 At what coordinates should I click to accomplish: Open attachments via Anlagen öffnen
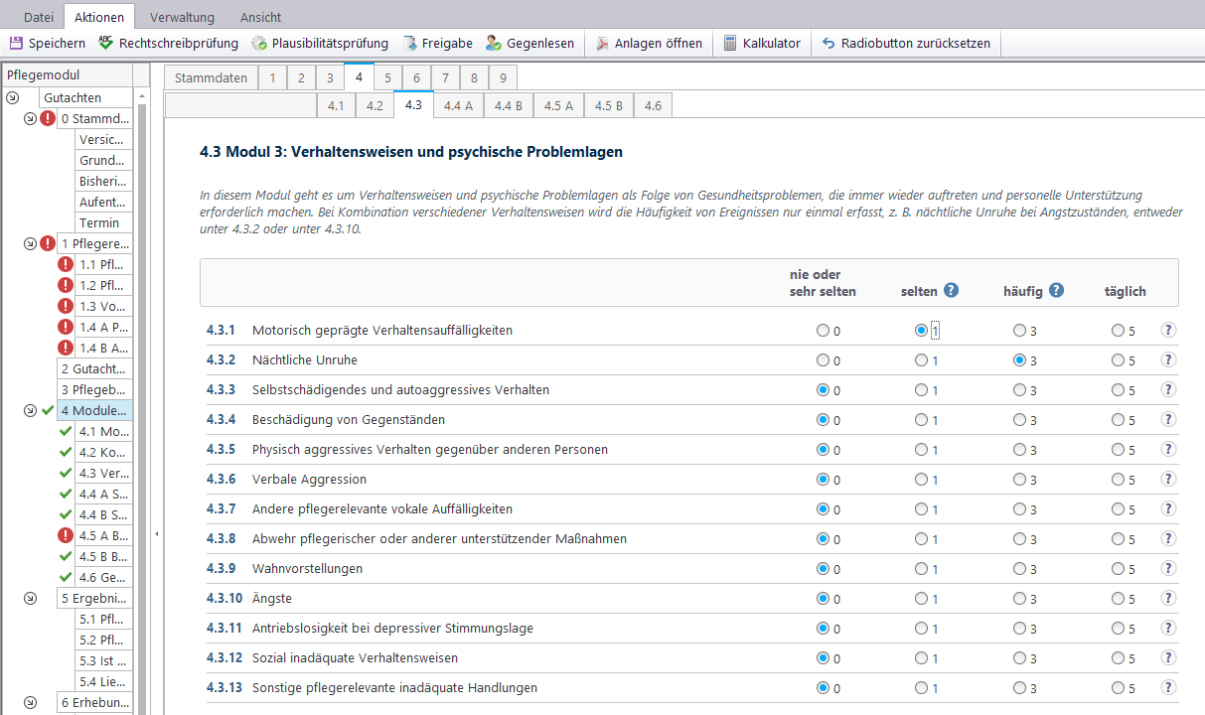click(x=649, y=43)
